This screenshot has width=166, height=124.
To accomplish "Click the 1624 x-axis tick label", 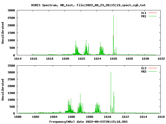I will [97, 59].
